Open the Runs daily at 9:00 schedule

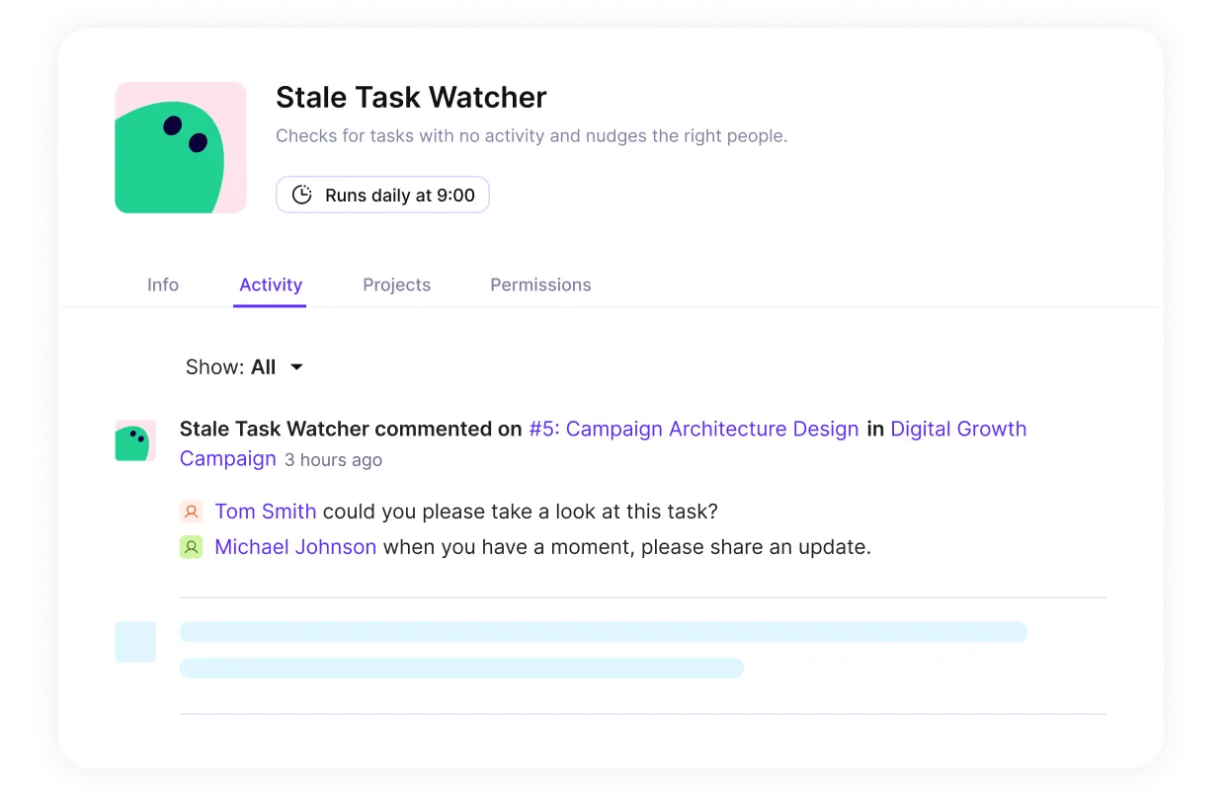coord(382,195)
